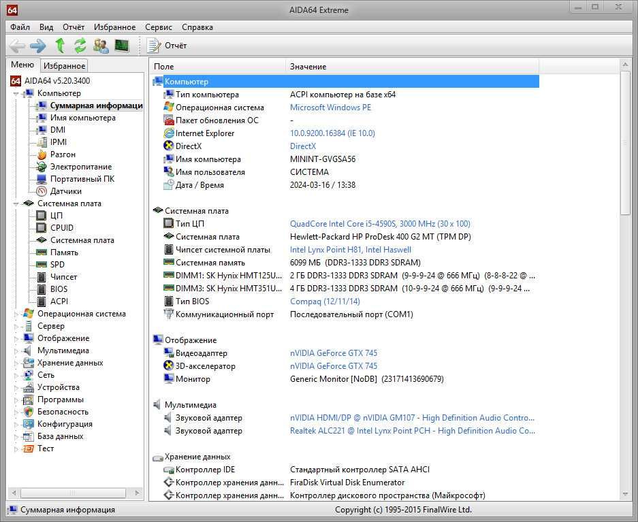This screenshot has height=522, width=638.
Task: Click the Значение column header
Action: tap(412, 67)
